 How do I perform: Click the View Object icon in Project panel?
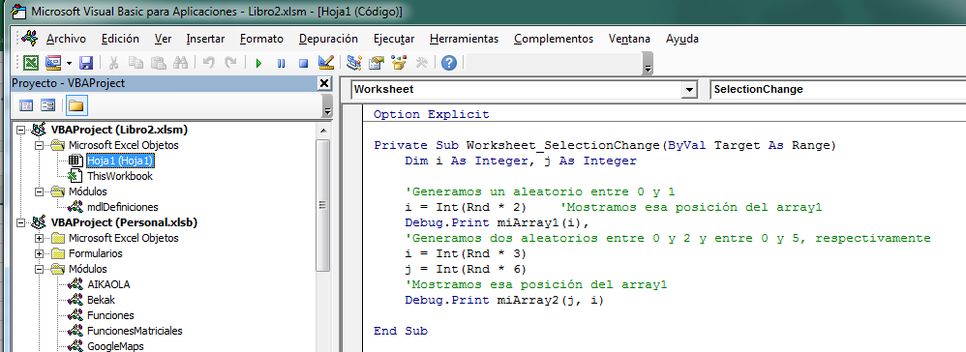click(x=47, y=105)
